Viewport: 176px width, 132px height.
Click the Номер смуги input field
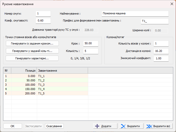43,14
